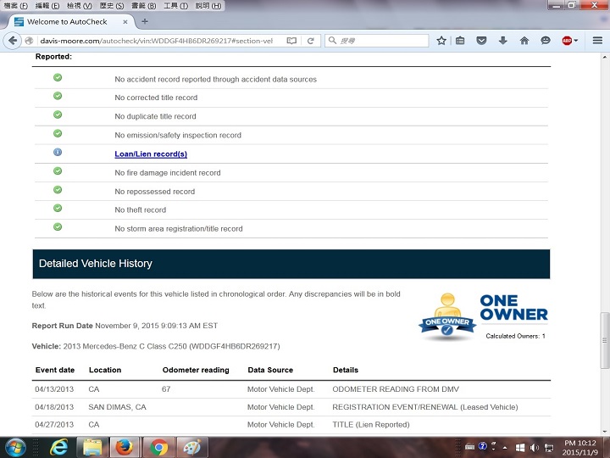Click the scrollbar up arrow

[x=605, y=57]
